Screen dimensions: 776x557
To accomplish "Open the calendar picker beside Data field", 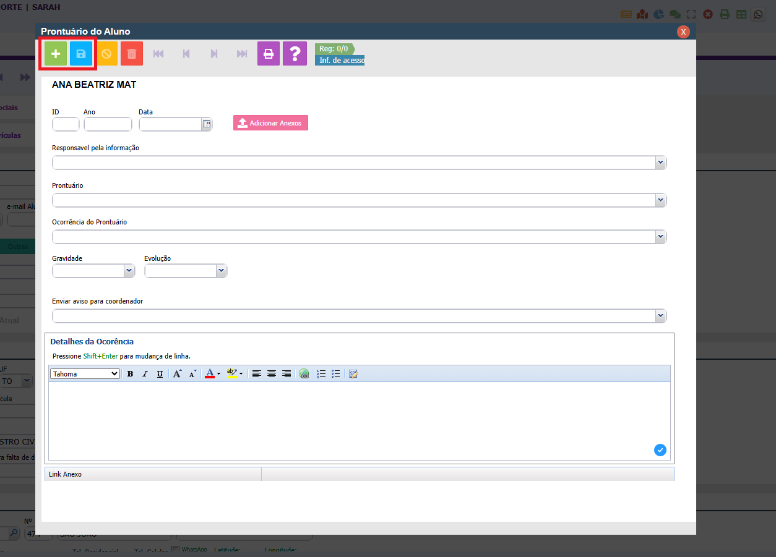I will click(207, 124).
